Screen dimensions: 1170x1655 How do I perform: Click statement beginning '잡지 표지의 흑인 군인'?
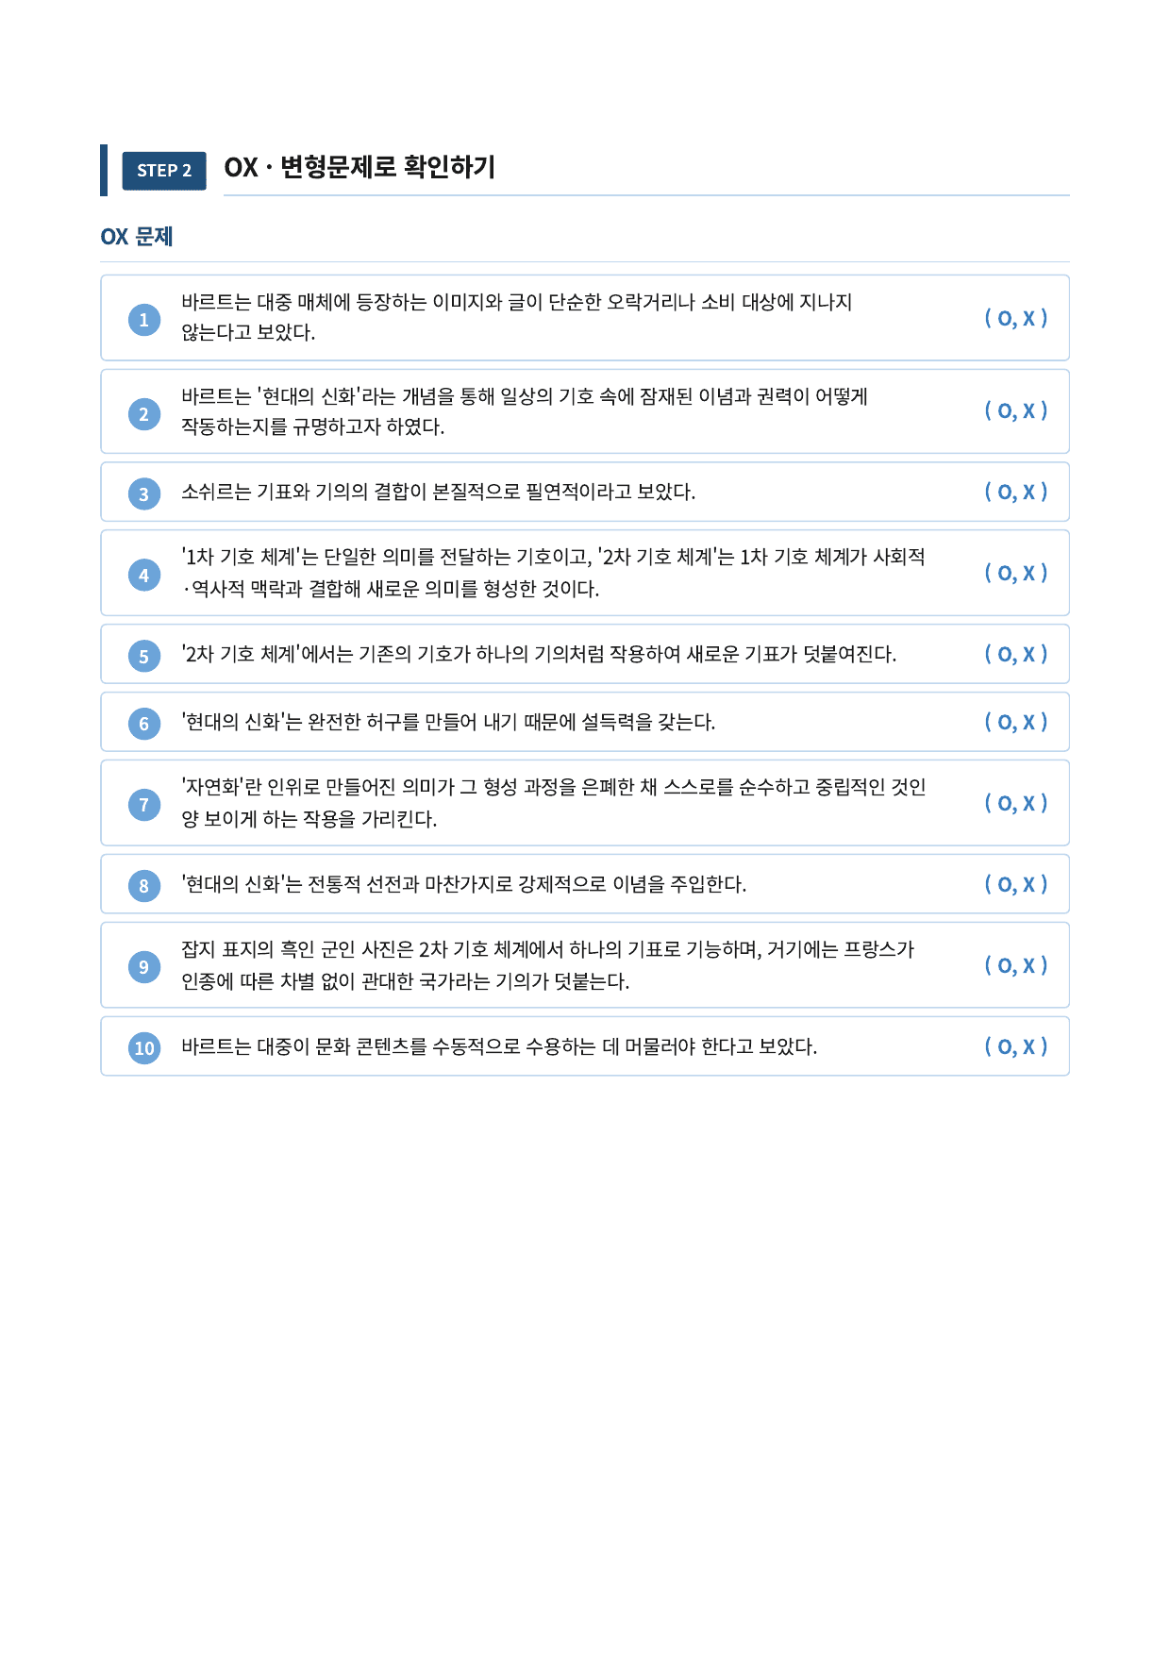pos(548,965)
